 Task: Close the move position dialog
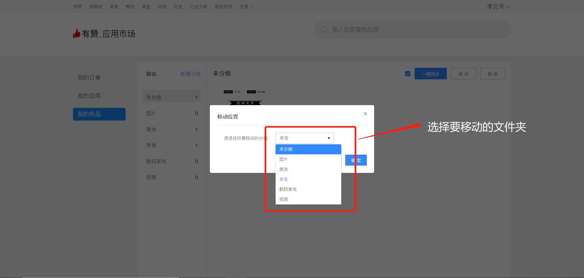coord(365,114)
